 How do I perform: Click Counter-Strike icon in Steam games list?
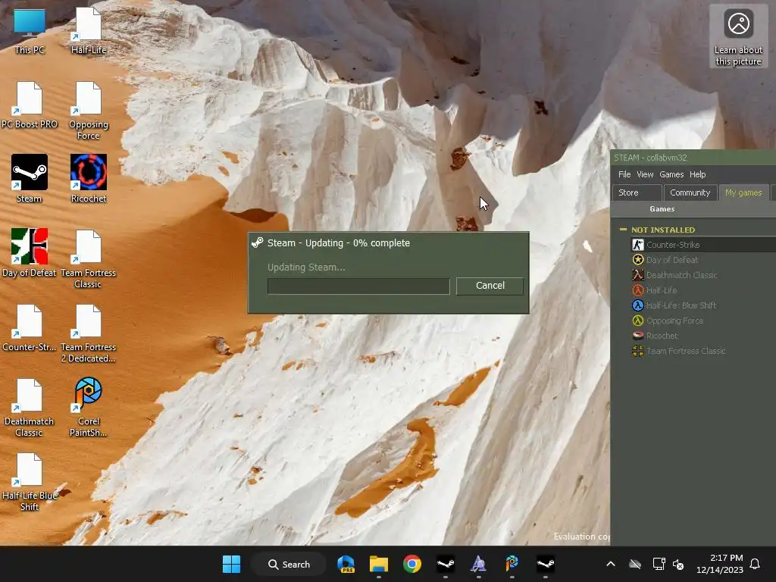click(638, 245)
